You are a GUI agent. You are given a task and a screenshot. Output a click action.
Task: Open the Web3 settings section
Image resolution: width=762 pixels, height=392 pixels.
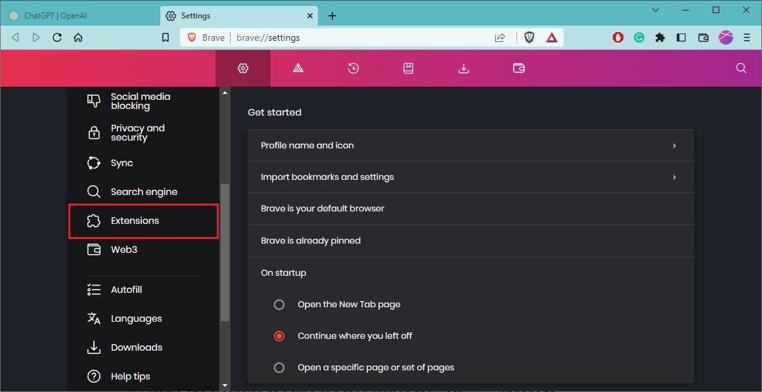point(123,250)
